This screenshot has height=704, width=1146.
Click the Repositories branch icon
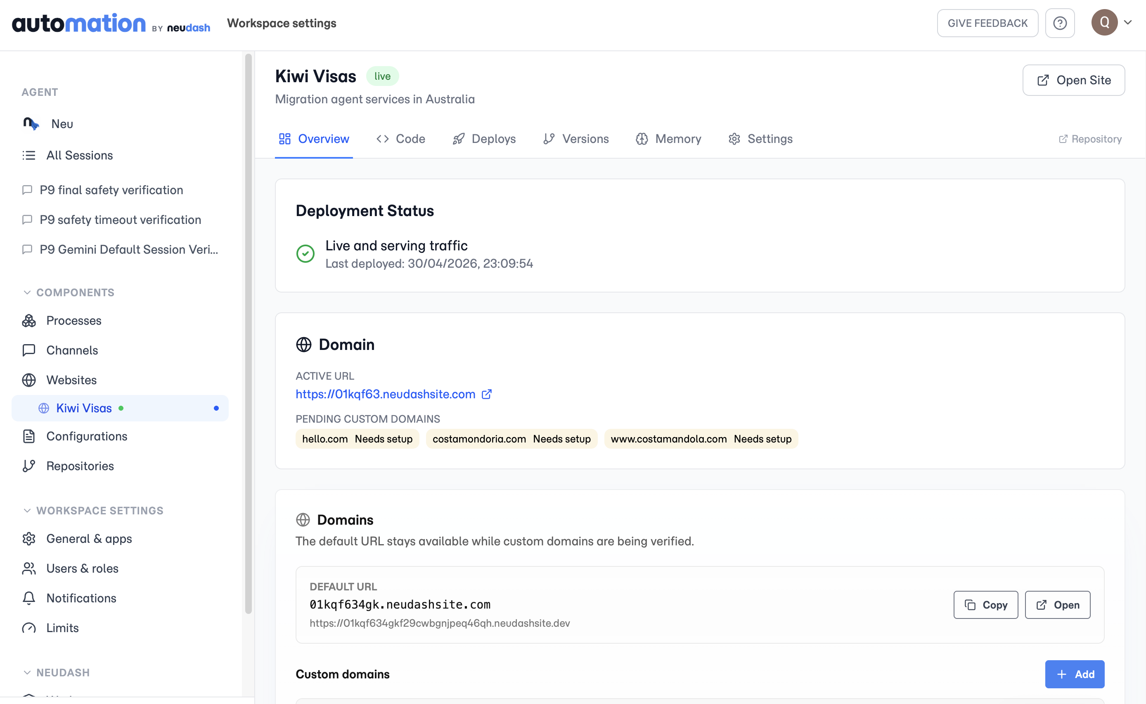(29, 466)
